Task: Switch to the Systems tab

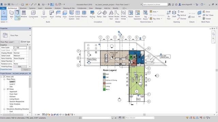Action: click(32, 8)
